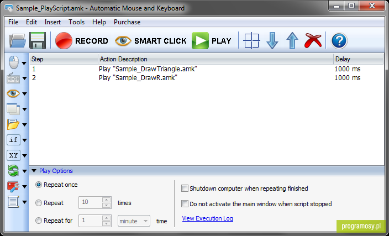Click the Action Description column header
389x236 pixels.
pyautogui.click(x=215, y=59)
